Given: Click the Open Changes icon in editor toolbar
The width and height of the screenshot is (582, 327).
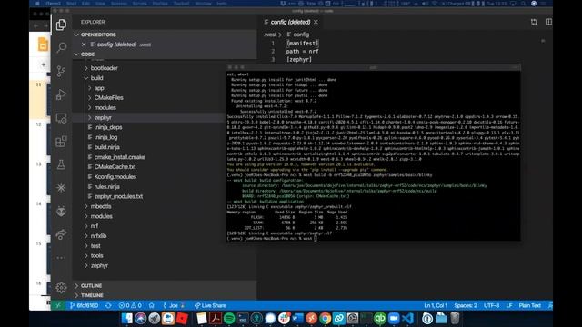Looking at the screenshot, I should [534, 22].
